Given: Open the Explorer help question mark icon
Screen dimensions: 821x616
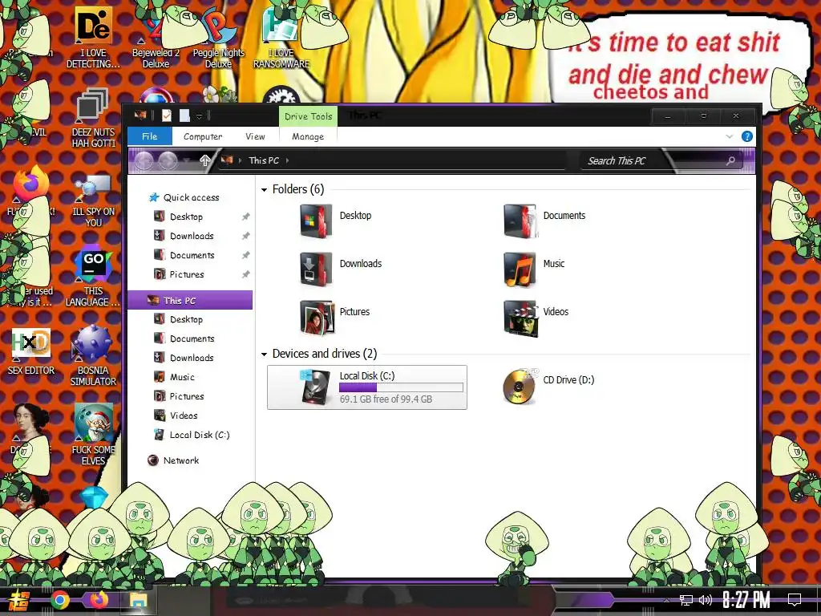Looking at the screenshot, I should (x=747, y=136).
